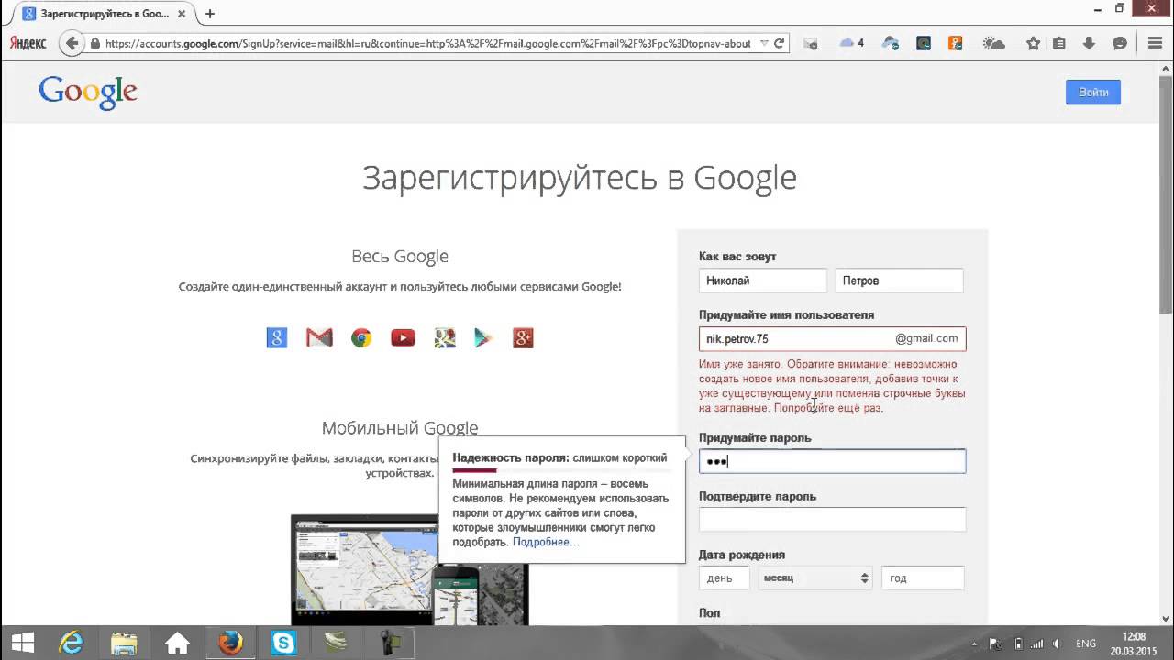Open the Firefox hamburger menu

1155,43
